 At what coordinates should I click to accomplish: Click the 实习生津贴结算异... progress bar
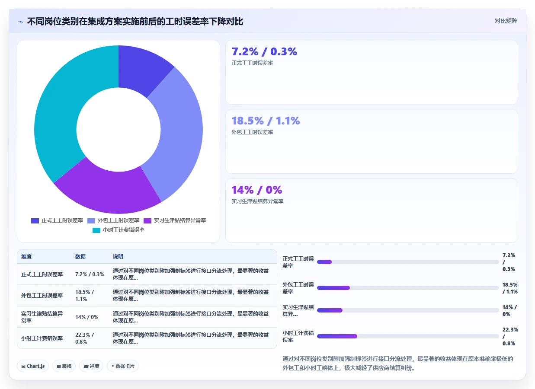click(408, 310)
